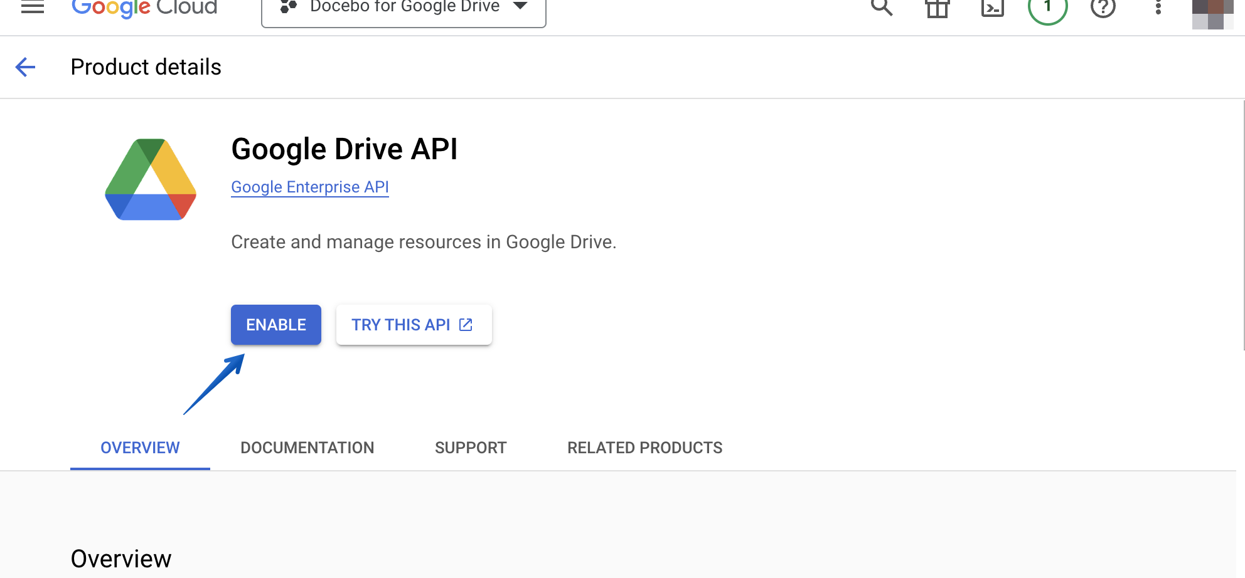Image resolution: width=1245 pixels, height=578 pixels.
Task: Expand the project selector dropdown arrow
Action: (520, 7)
